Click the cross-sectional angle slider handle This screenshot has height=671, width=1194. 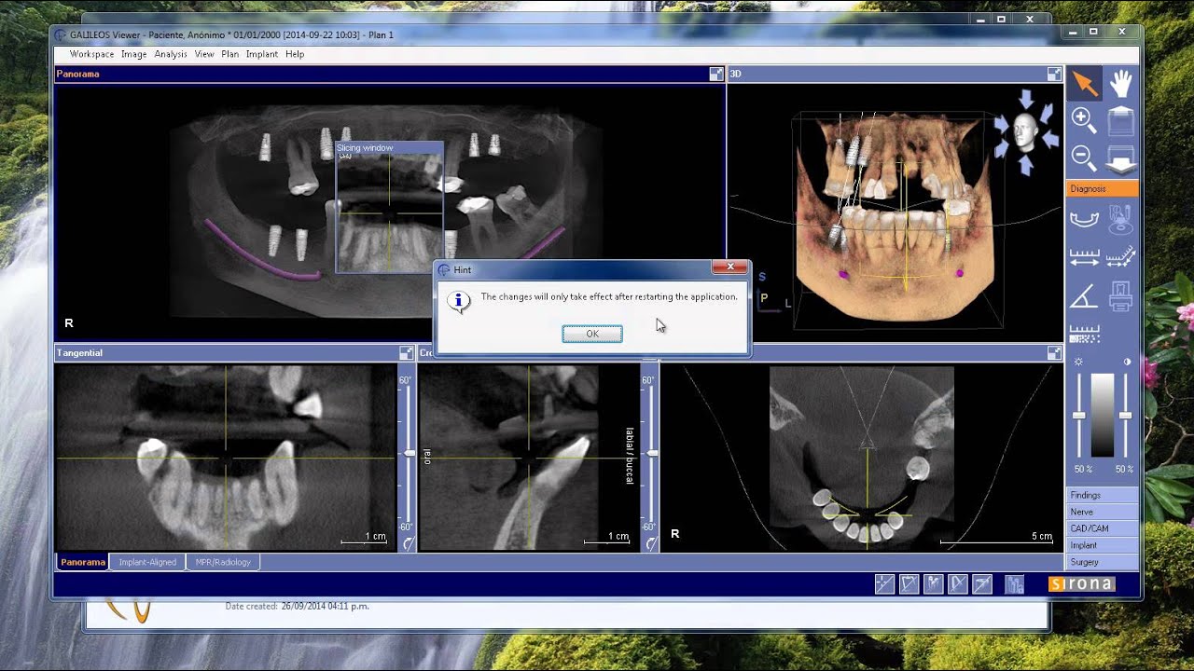click(x=651, y=453)
